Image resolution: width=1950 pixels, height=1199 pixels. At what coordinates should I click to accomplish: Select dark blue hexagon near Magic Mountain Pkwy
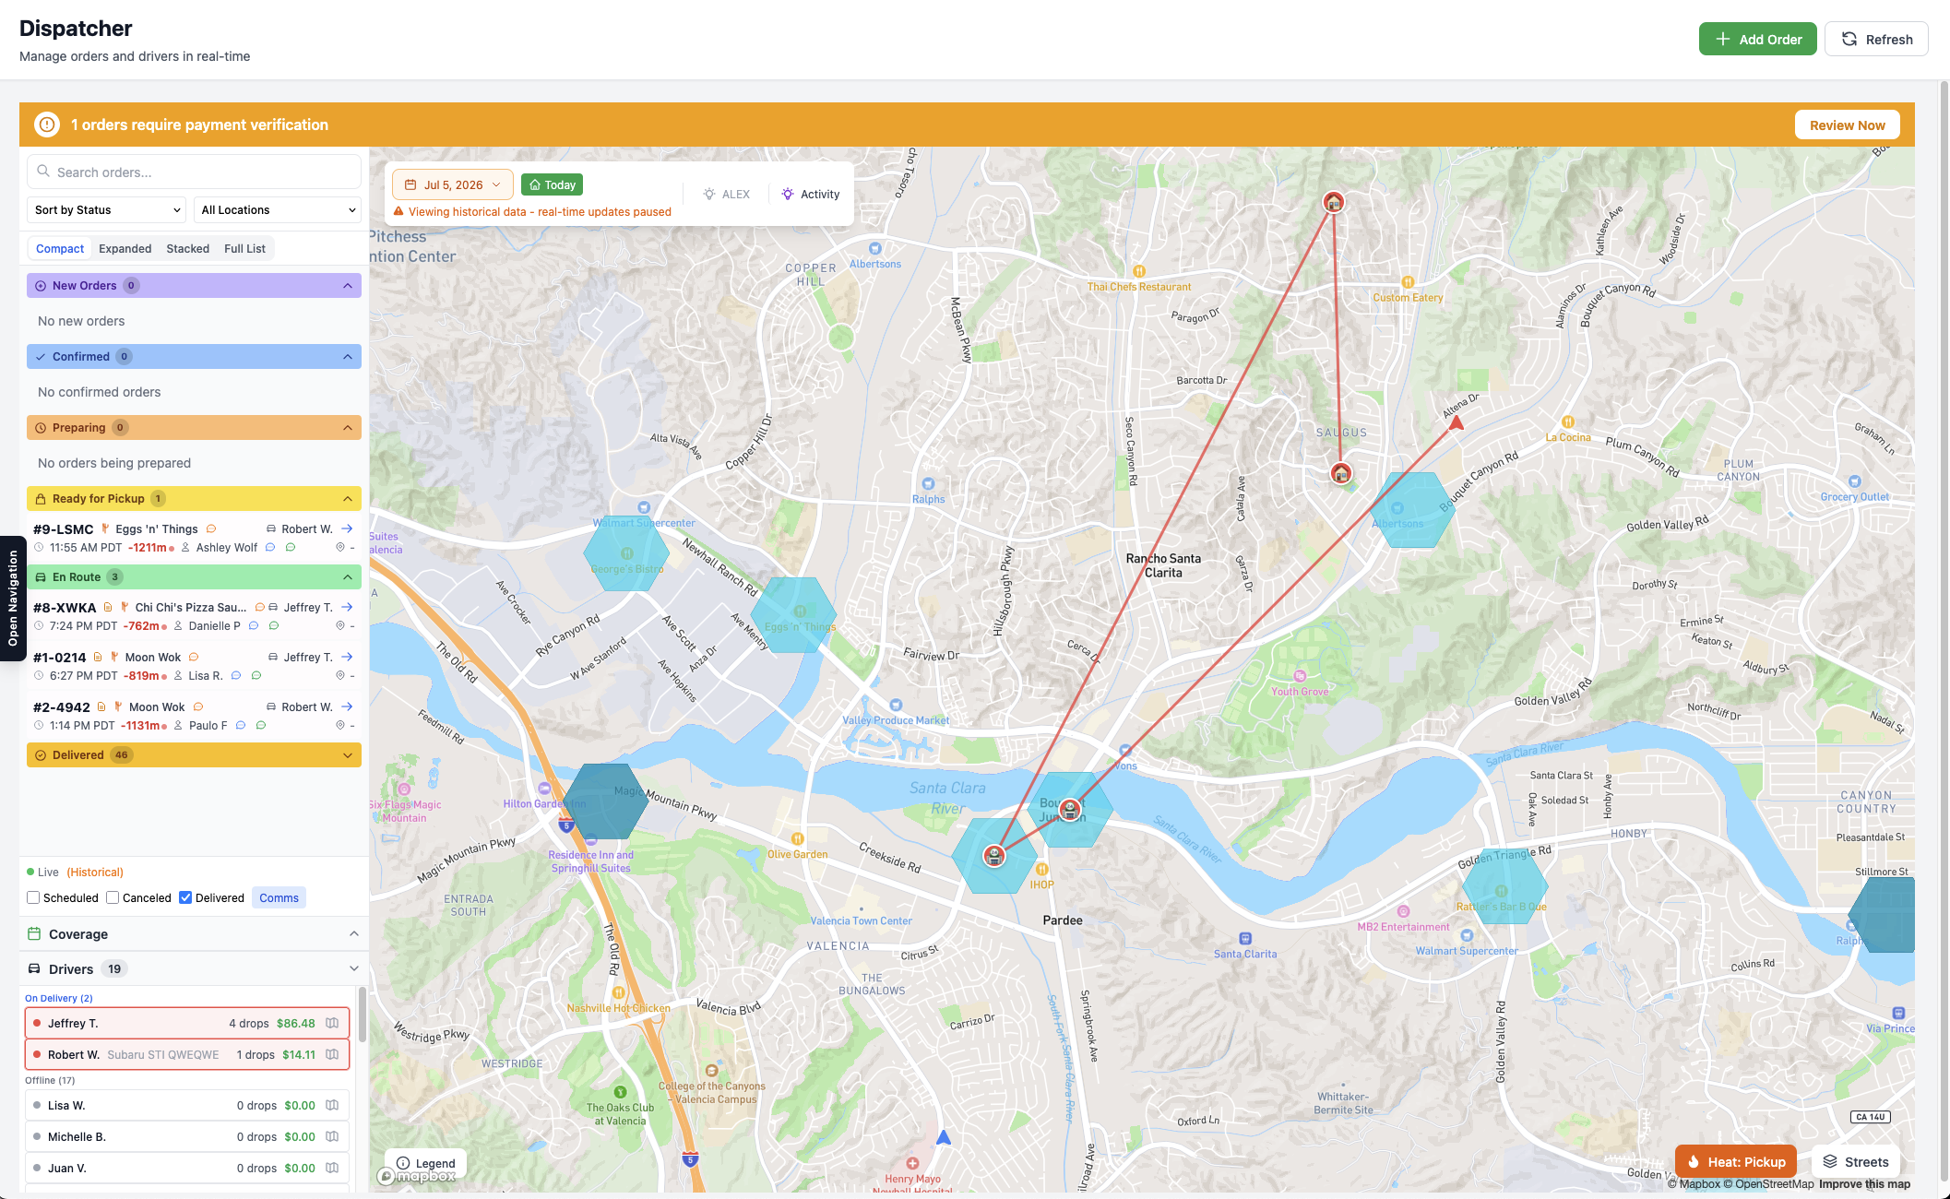606,801
